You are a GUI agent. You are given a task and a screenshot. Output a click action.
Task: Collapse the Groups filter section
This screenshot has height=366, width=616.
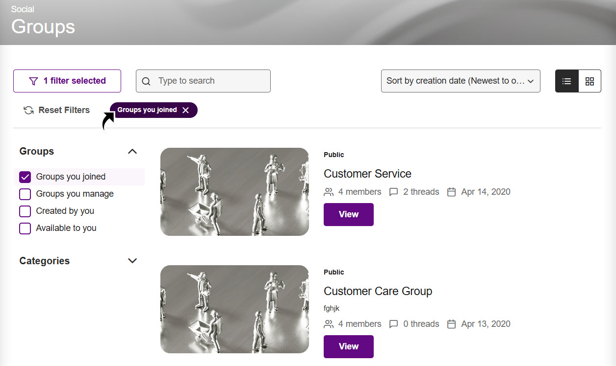pyautogui.click(x=132, y=152)
